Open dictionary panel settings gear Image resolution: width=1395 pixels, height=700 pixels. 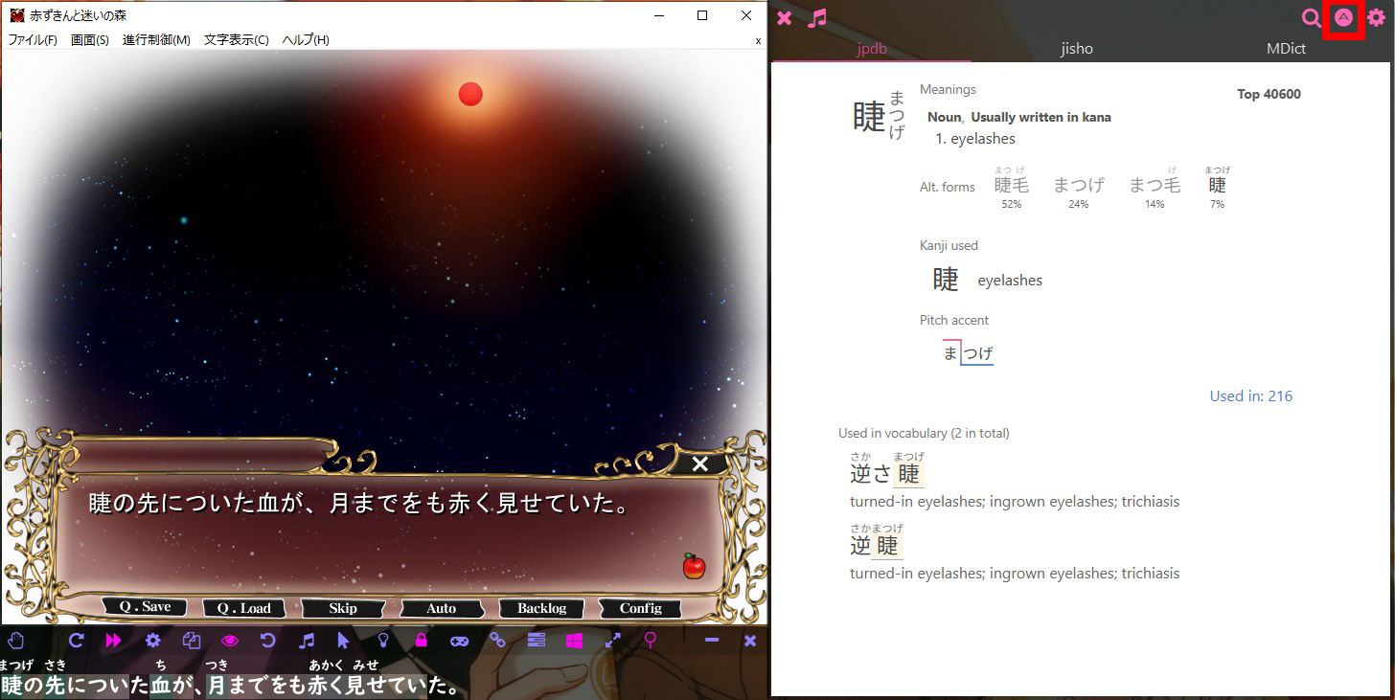pos(1376,17)
